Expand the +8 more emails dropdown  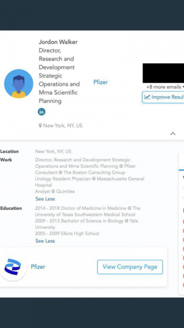[x=165, y=87]
